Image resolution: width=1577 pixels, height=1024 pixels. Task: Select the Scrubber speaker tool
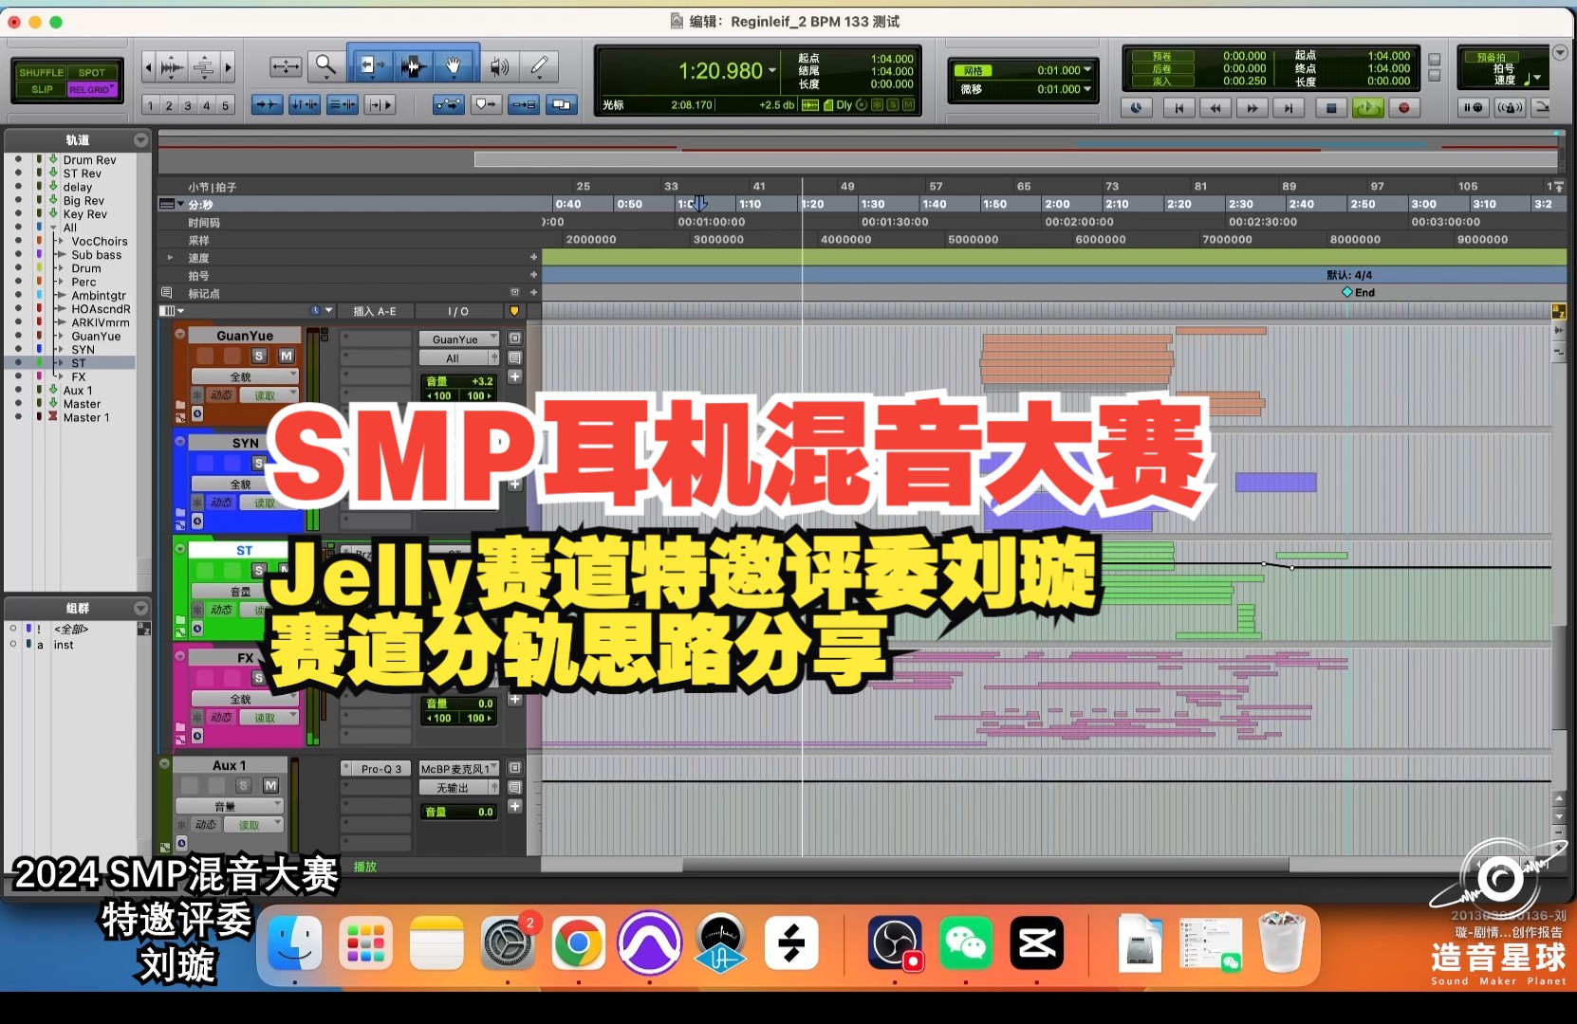coord(499,65)
